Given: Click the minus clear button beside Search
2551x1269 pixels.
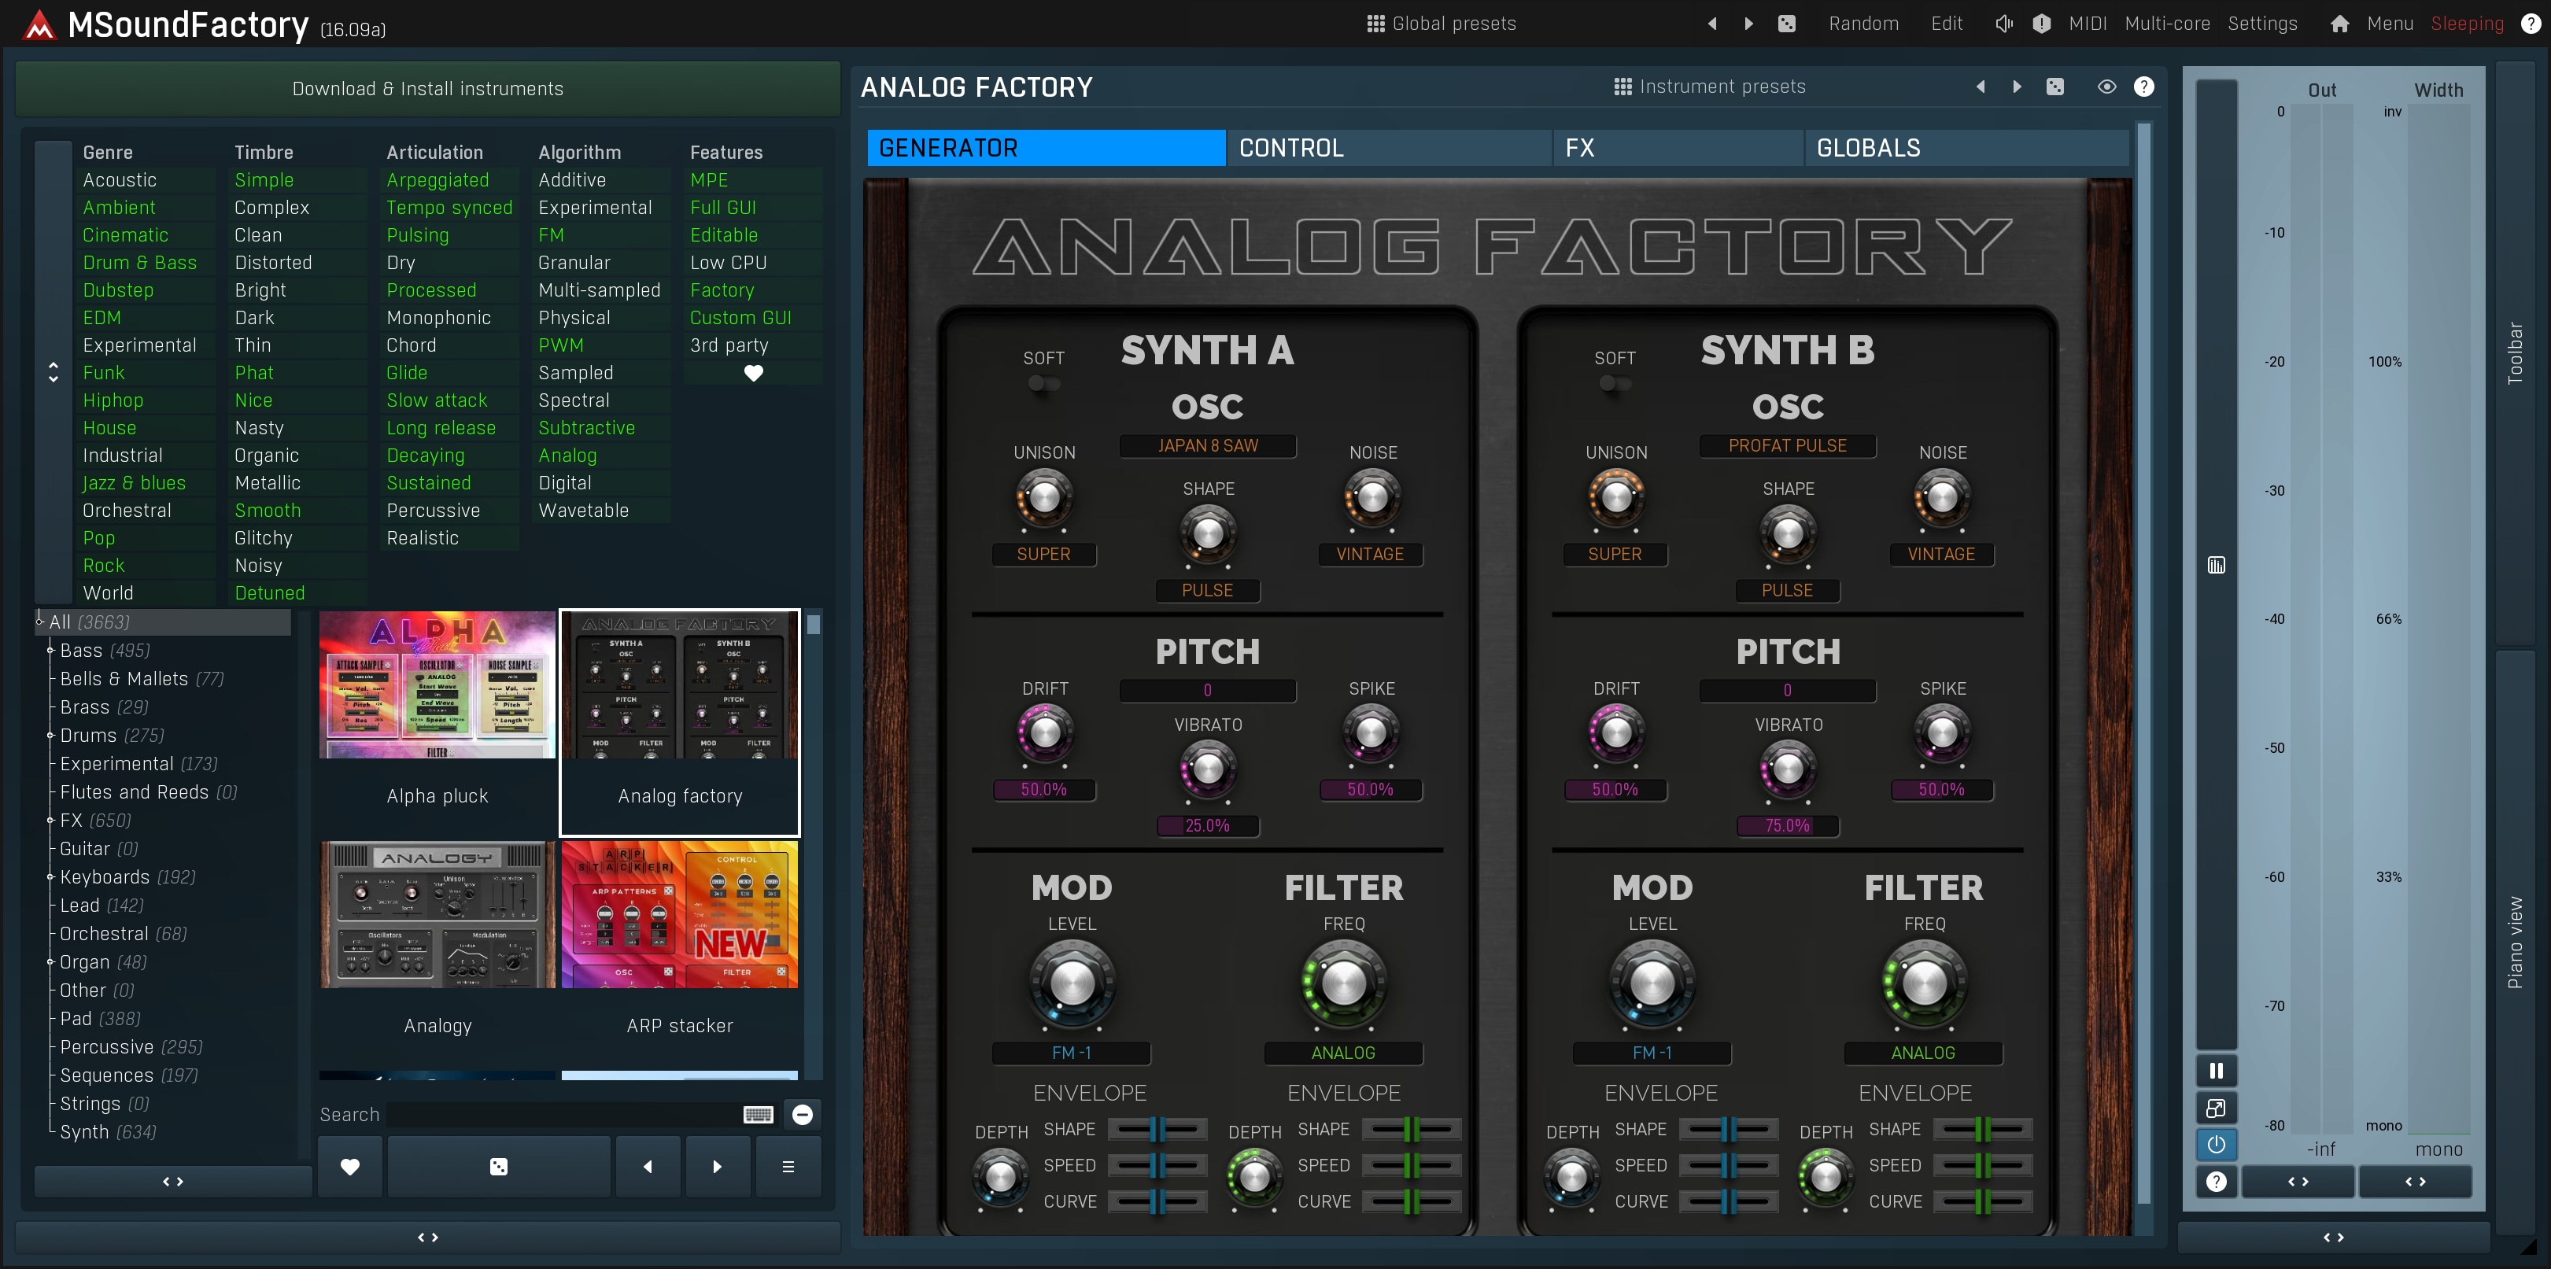Looking at the screenshot, I should (803, 1116).
